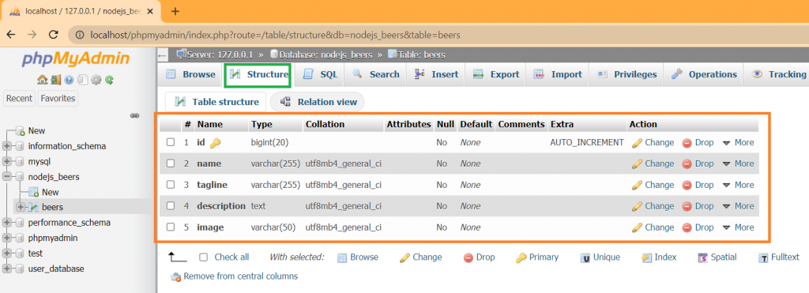Open a new browser tab with plus icon
The image size is (809, 293).
pos(175,11)
